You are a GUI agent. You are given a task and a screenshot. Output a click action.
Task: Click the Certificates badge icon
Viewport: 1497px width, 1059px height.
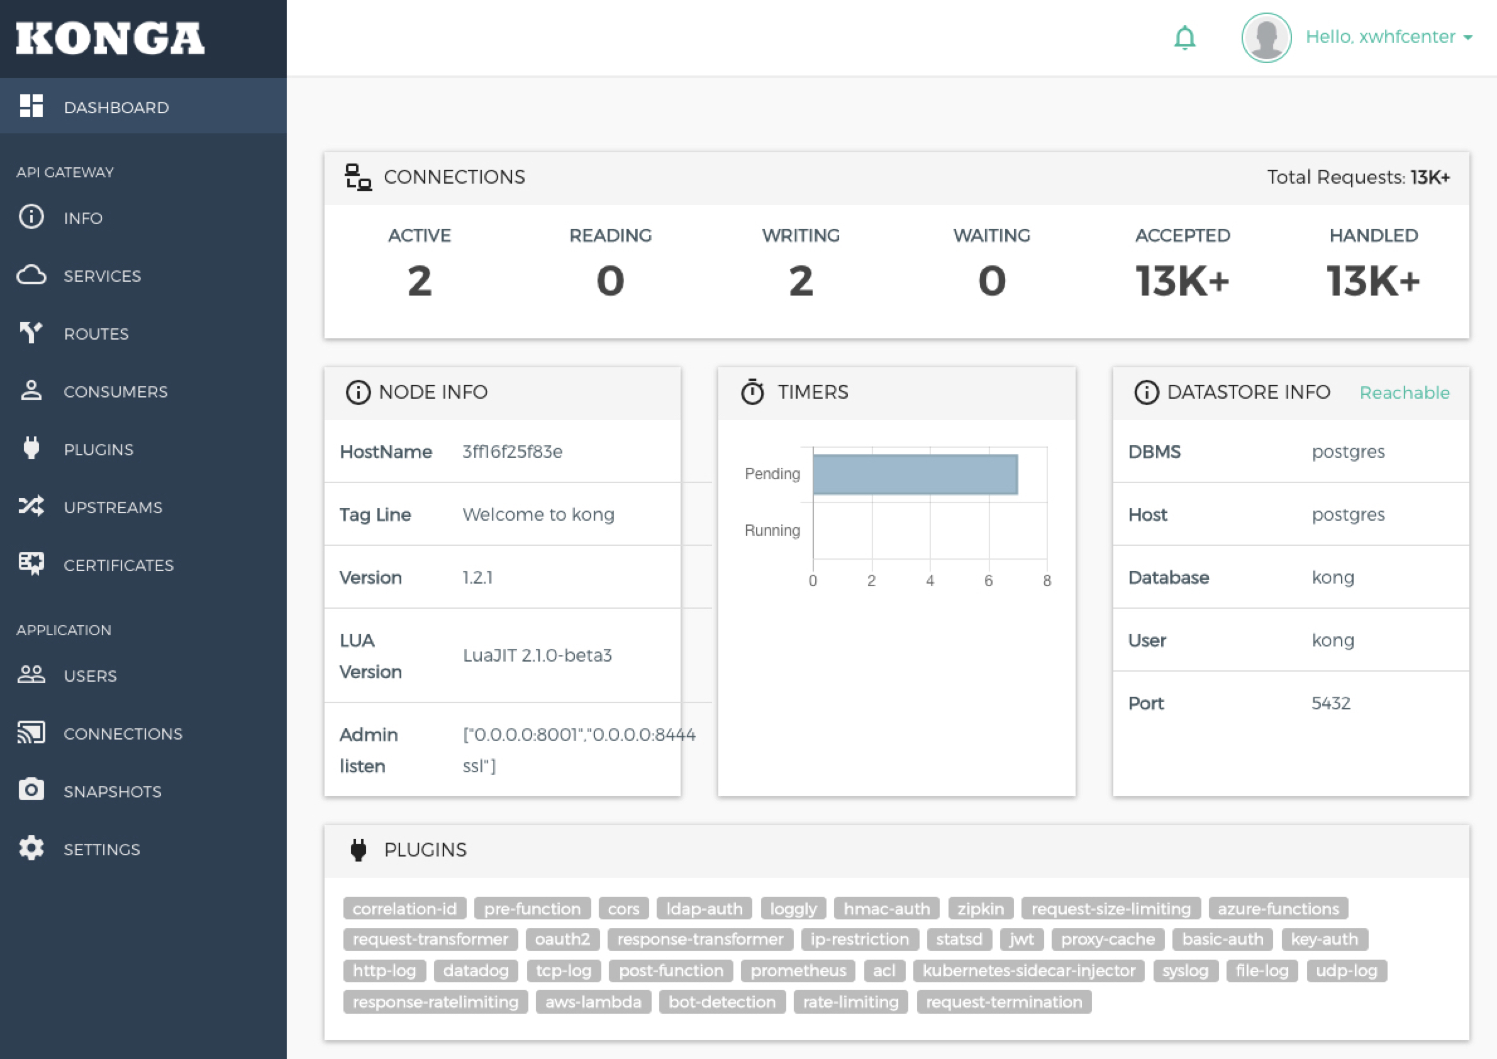pyautogui.click(x=31, y=564)
